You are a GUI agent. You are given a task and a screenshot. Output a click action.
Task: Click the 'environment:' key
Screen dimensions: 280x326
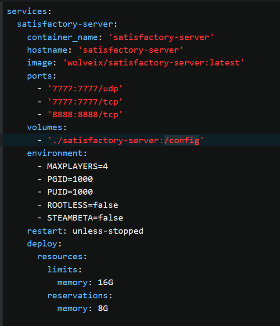(57, 153)
